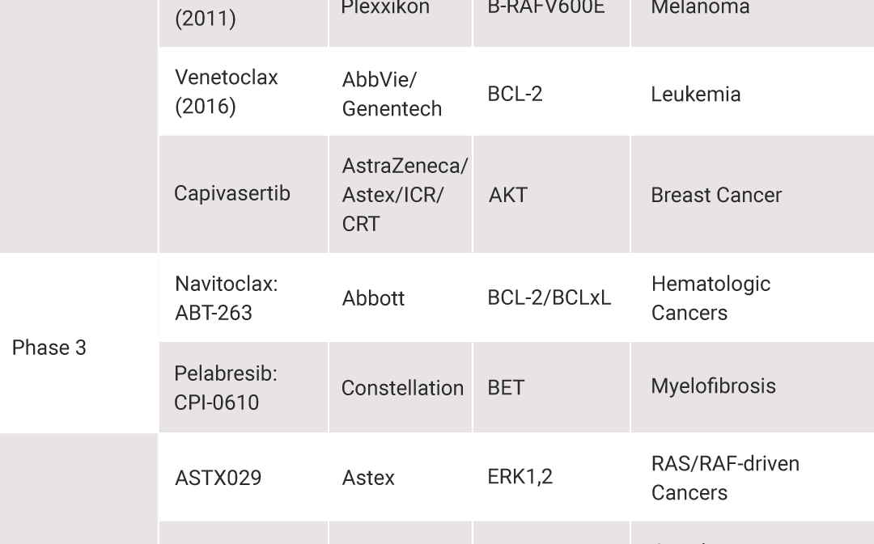The image size is (874, 544).
Task: Click the Pelabresib: CPI-0610 cell
Action: [x=244, y=387]
